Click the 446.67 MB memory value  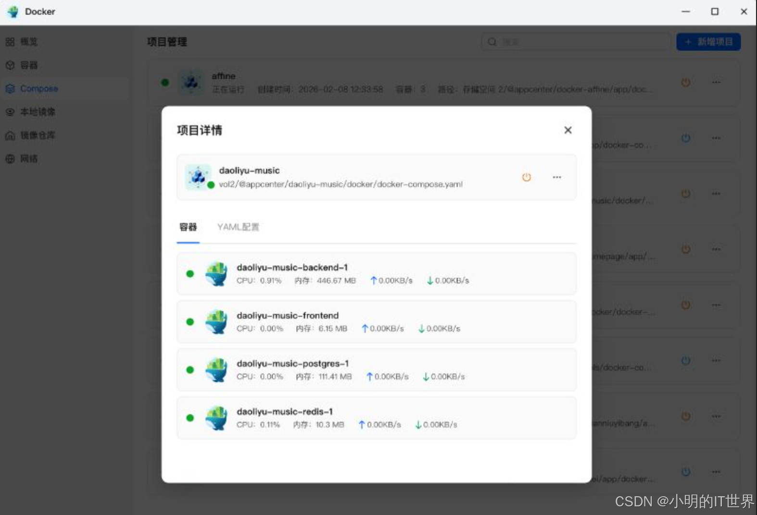(337, 281)
